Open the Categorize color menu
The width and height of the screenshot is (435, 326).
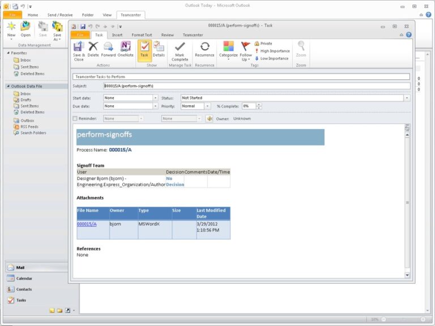[x=228, y=50]
